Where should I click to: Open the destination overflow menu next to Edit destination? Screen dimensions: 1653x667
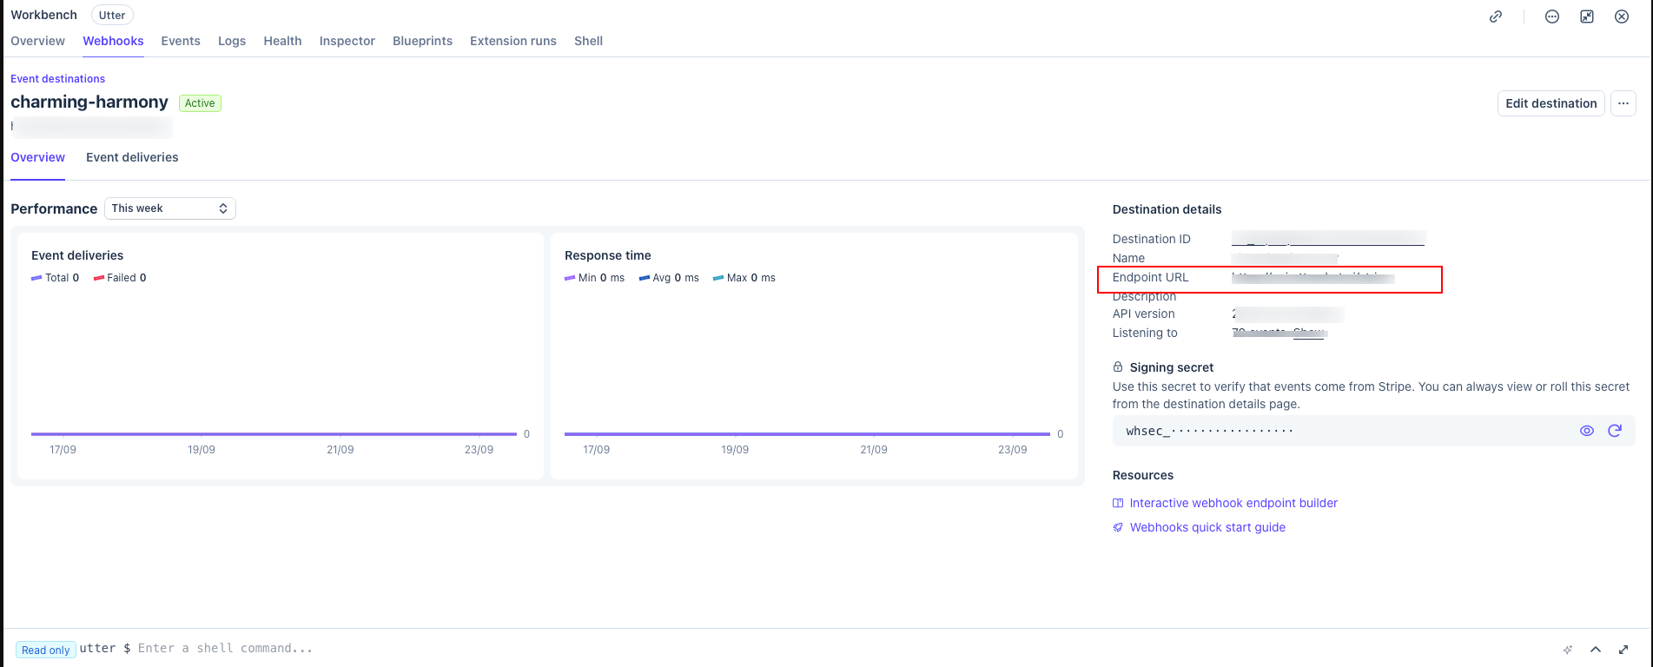[x=1623, y=103]
